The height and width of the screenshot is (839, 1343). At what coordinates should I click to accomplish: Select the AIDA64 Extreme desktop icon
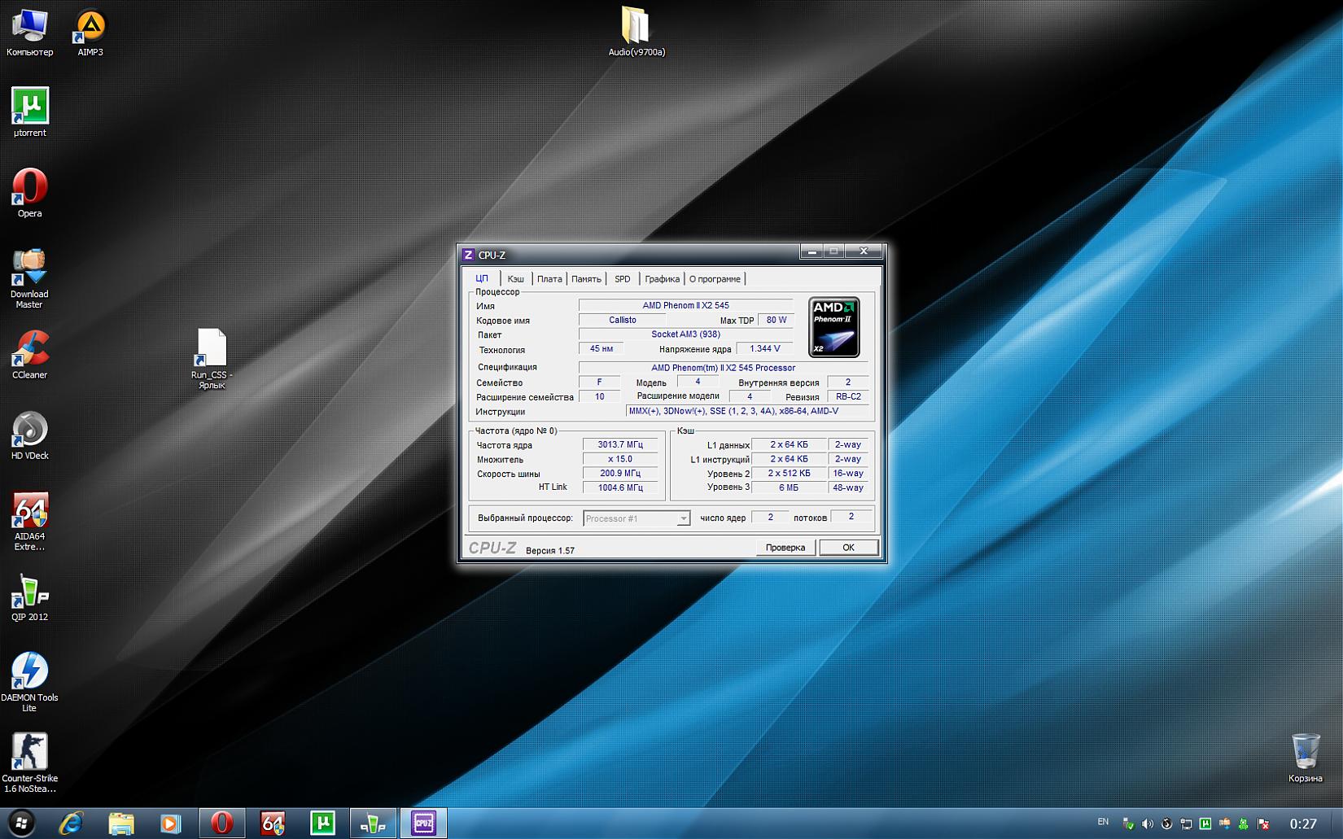(30, 512)
